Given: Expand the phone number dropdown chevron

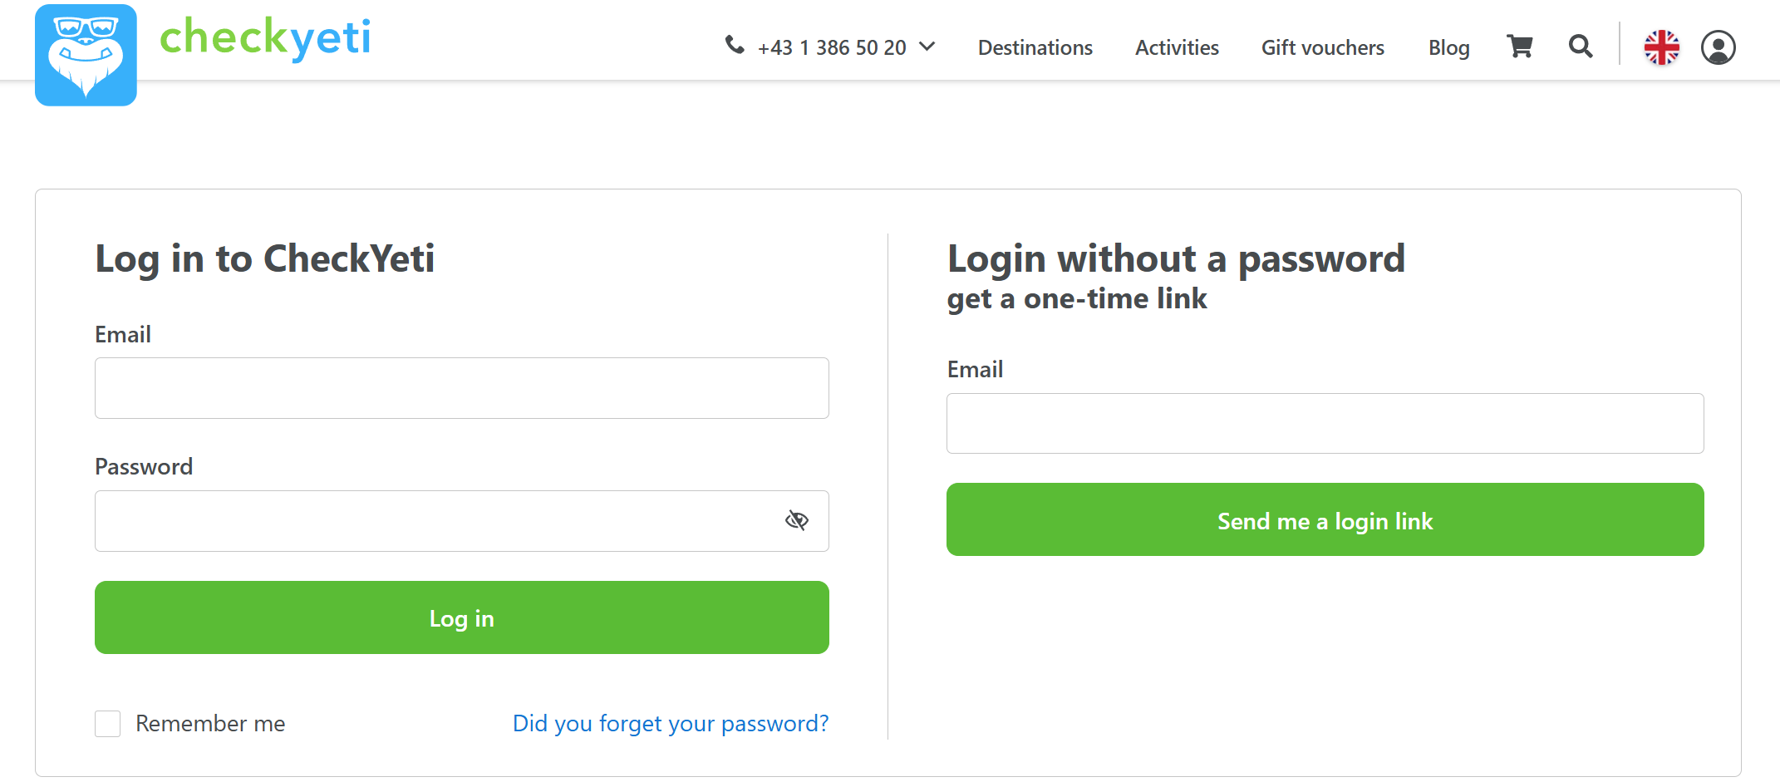Looking at the screenshot, I should click(927, 47).
